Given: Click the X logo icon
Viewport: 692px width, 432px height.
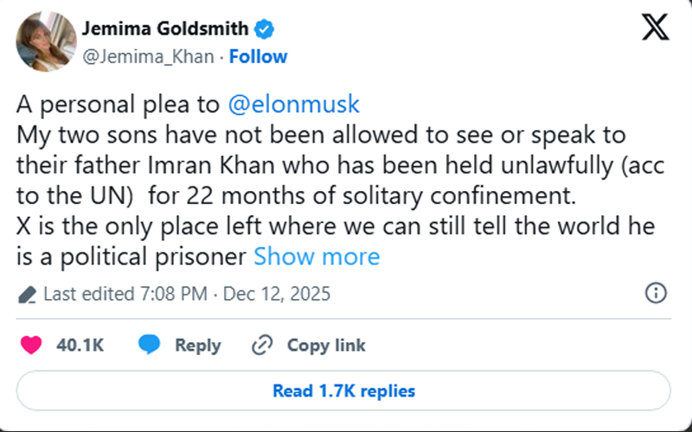Looking at the screenshot, I should (x=656, y=30).
